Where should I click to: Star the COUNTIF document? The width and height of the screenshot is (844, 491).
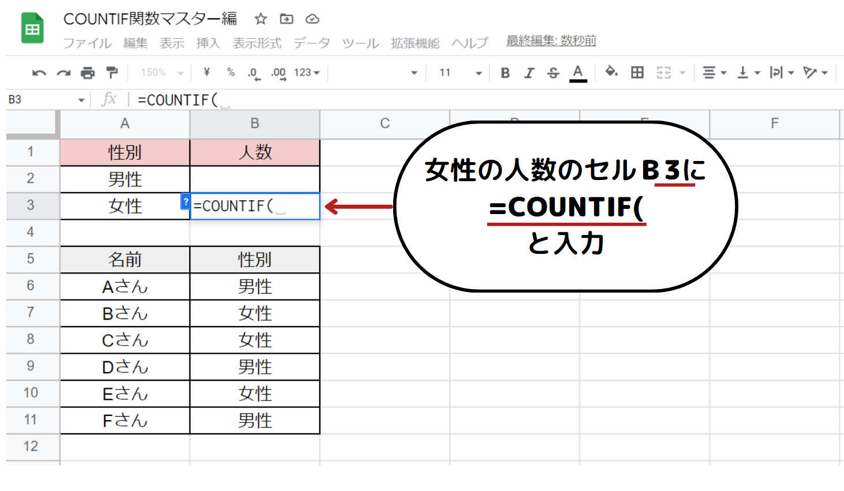(x=261, y=19)
